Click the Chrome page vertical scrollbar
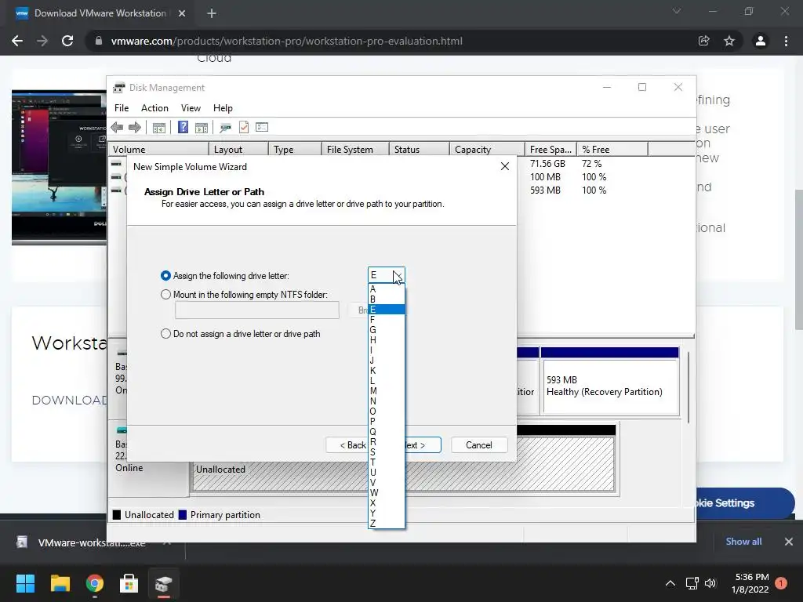The width and height of the screenshot is (803, 602). point(798,259)
